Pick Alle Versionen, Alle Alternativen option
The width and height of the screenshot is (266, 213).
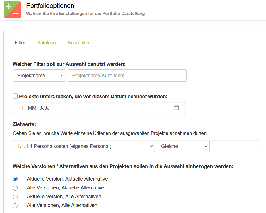(x=15, y=206)
